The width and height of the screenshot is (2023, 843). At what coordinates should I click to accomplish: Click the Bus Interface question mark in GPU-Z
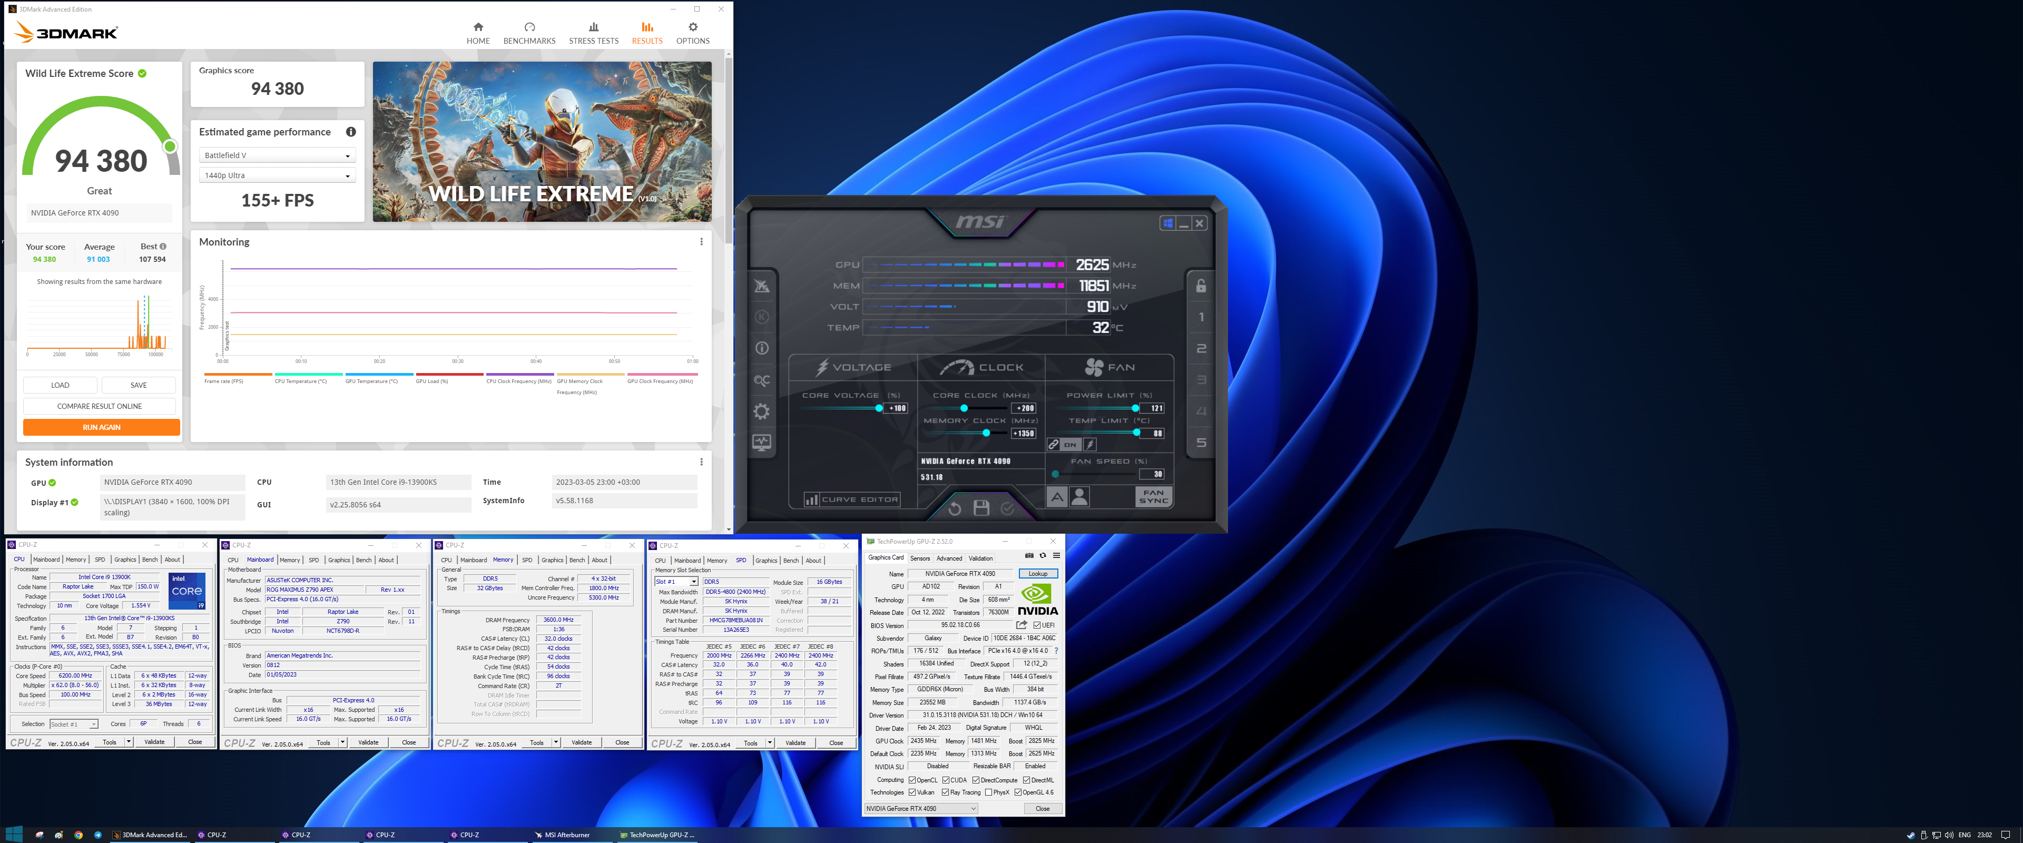(1056, 651)
